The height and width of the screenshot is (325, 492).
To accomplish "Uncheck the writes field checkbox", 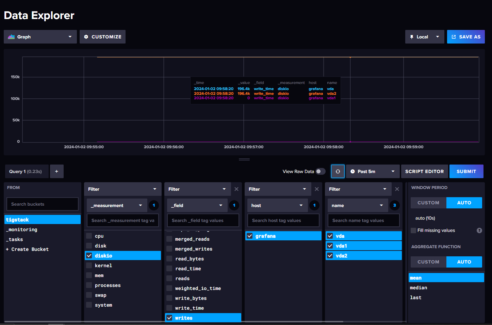I will 169,318.
